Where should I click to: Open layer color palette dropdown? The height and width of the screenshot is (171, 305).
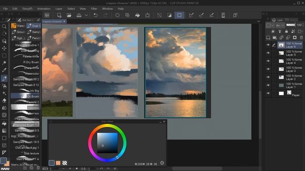point(270,25)
